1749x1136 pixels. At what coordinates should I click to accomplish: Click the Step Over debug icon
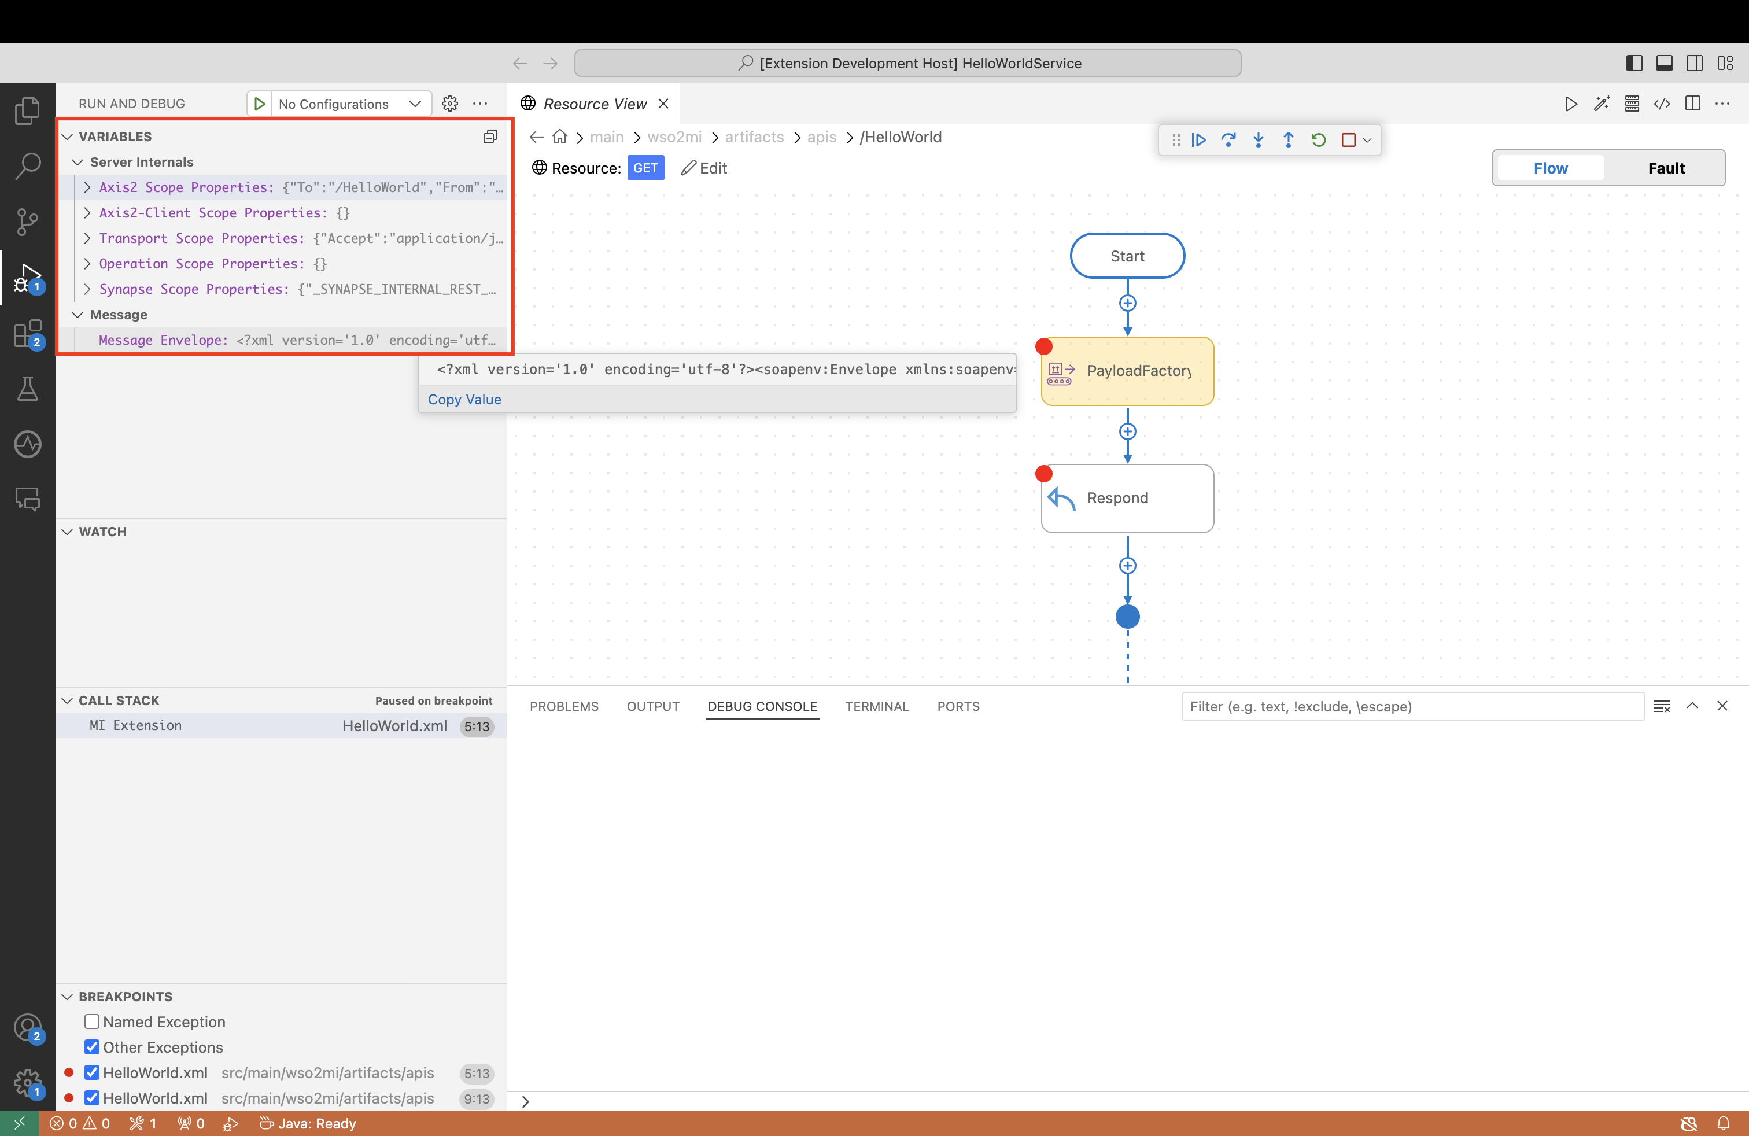click(x=1228, y=139)
